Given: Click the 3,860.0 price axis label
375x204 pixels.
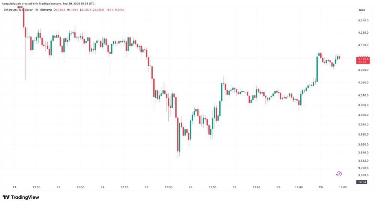Looking at the screenshot, I should pyautogui.click(x=363, y=144).
